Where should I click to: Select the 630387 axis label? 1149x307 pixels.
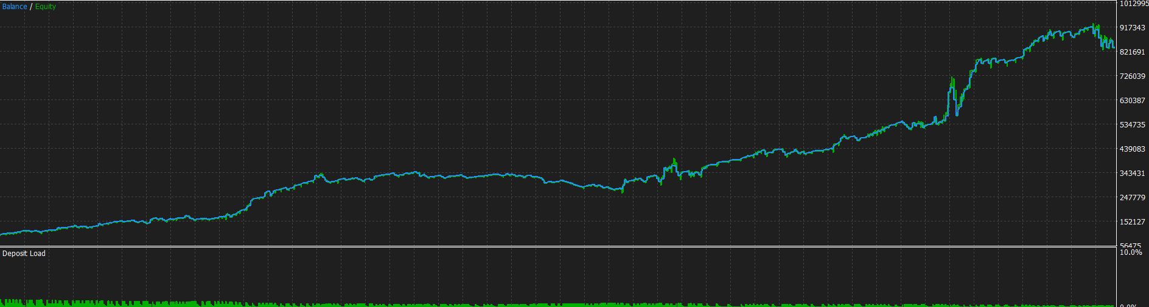click(x=1133, y=101)
